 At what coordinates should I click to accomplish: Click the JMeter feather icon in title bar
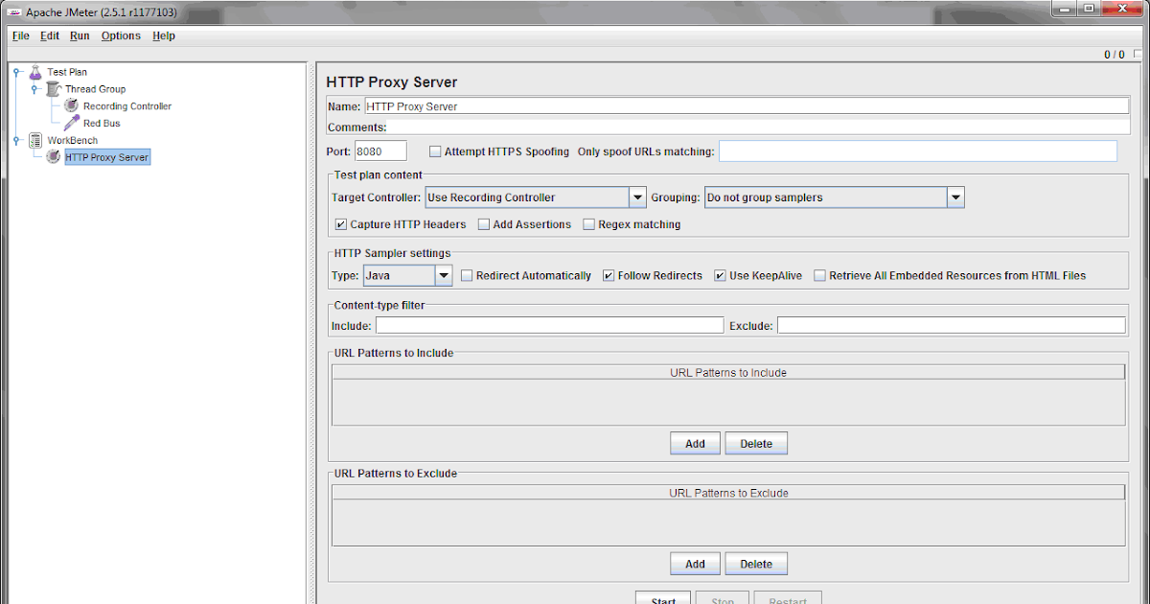click(14, 12)
